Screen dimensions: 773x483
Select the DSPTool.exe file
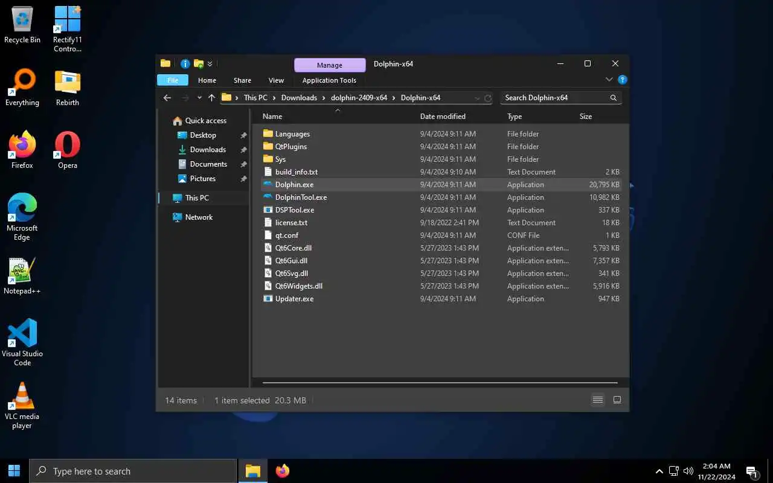294,210
